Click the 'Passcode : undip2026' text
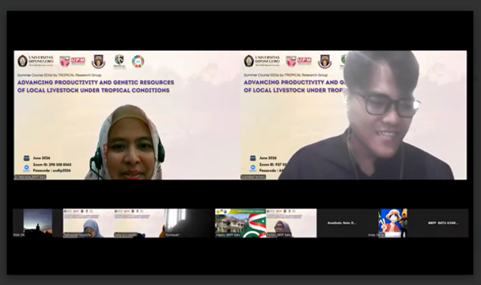This screenshot has width=481, height=285. 52,171
